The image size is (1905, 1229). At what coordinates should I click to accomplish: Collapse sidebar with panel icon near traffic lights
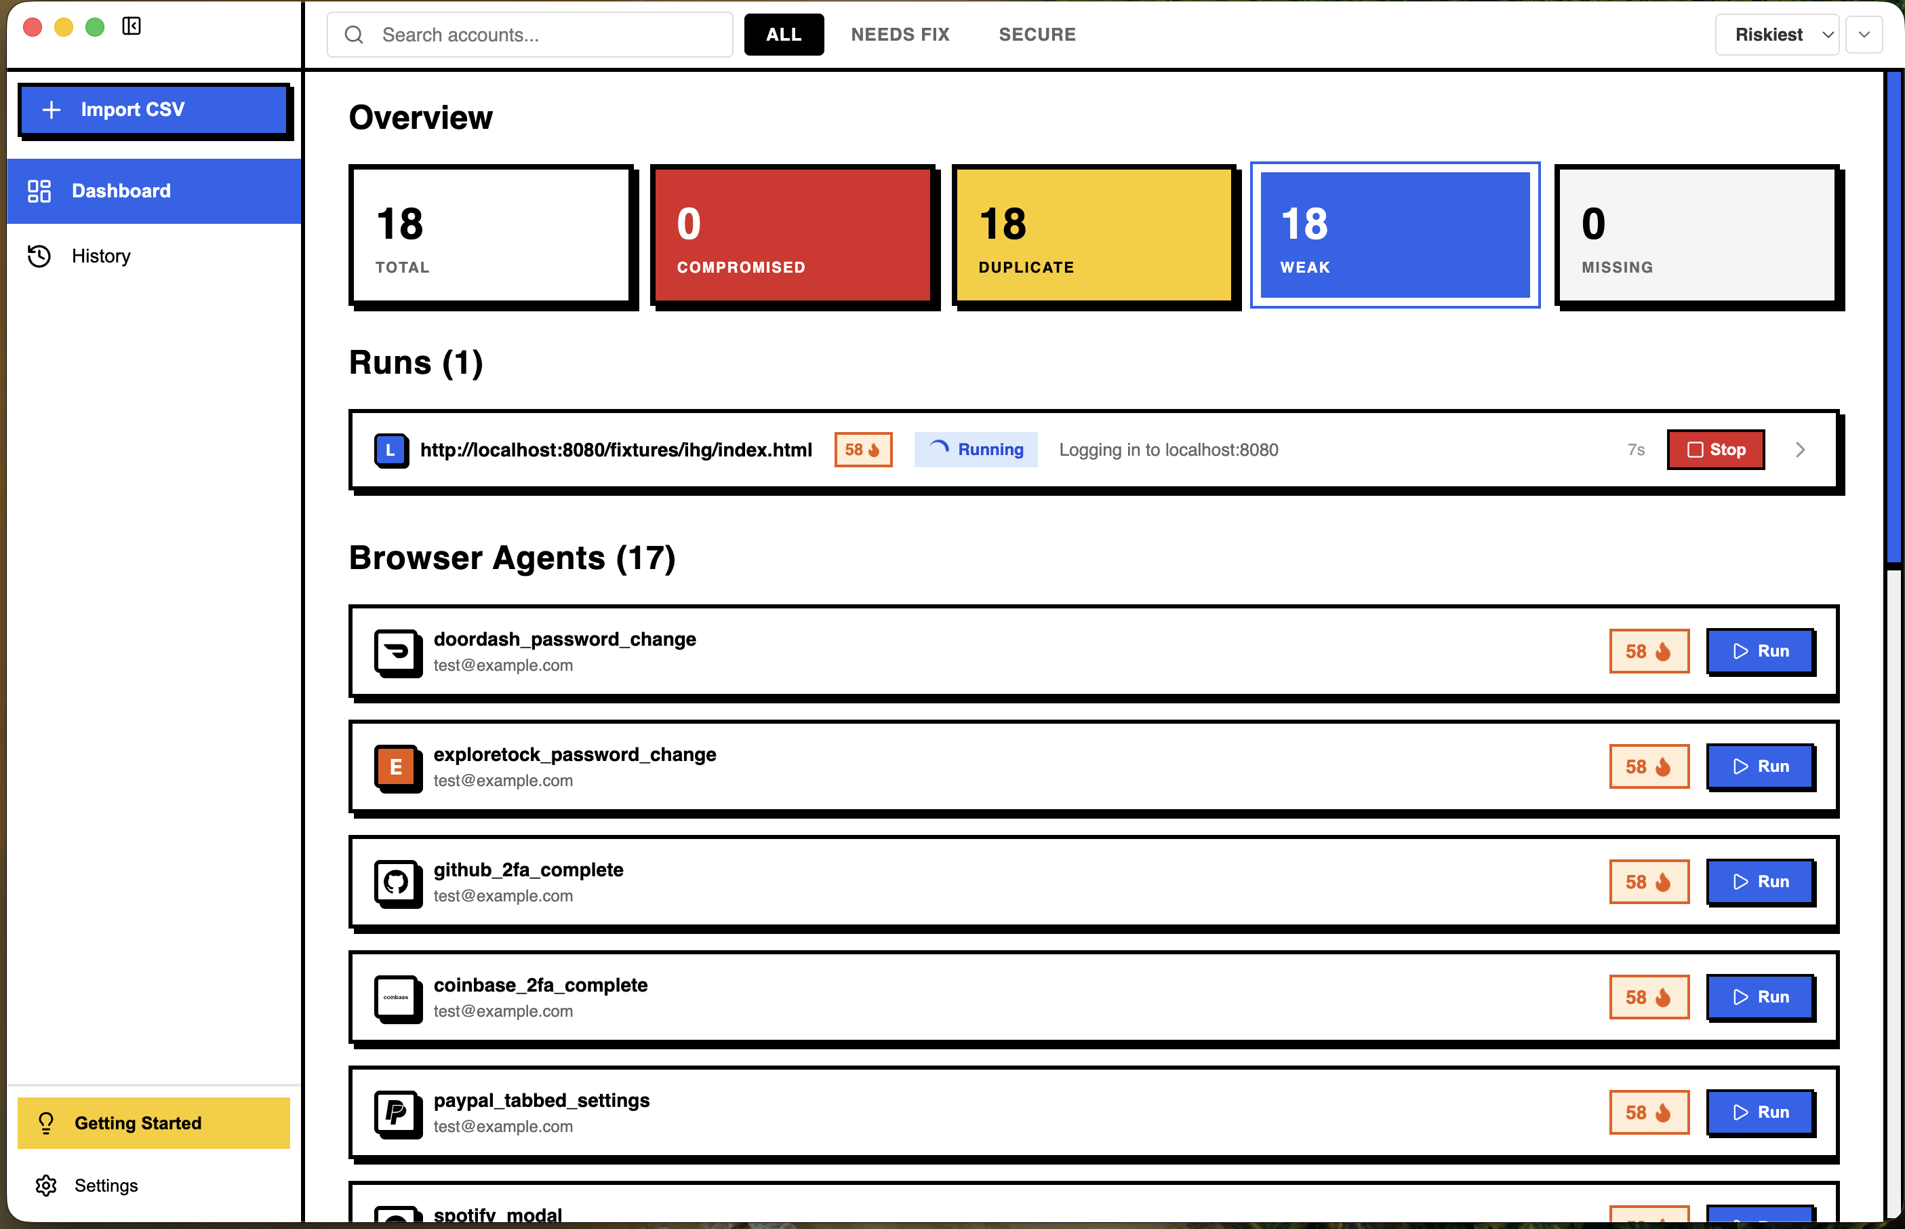132,26
